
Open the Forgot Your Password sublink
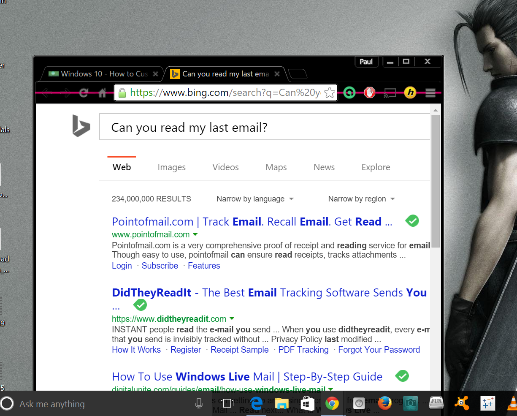[379, 350]
